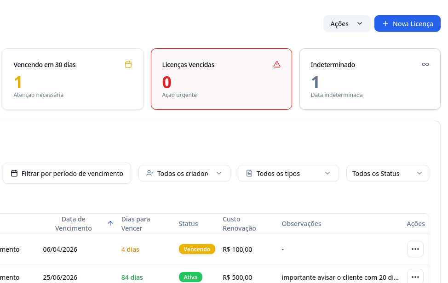Click the alert triangle icon on Licenças Vencidas card
This screenshot has width=448, height=283.
click(277, 64)
